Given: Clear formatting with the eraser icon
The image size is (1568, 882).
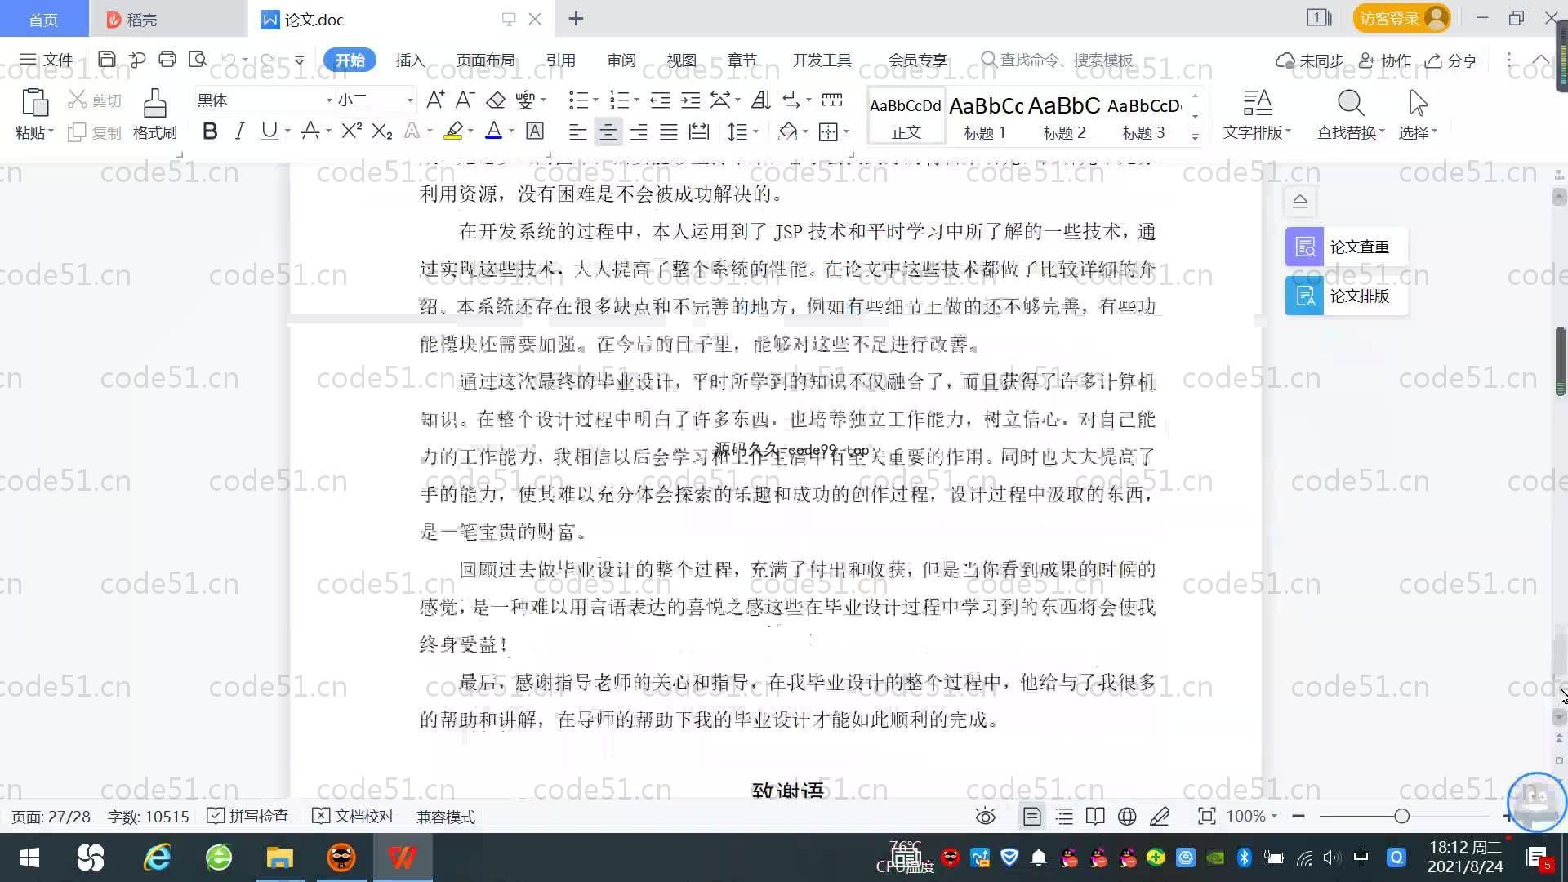Looking at the screenshot, I should (496, 100).
